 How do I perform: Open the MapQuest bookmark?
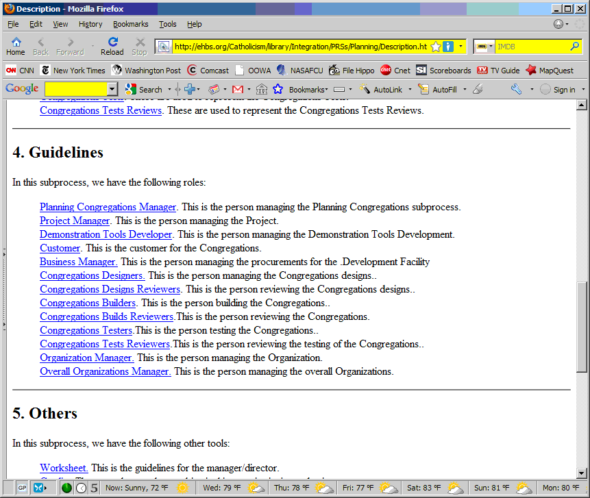[550, 71]
